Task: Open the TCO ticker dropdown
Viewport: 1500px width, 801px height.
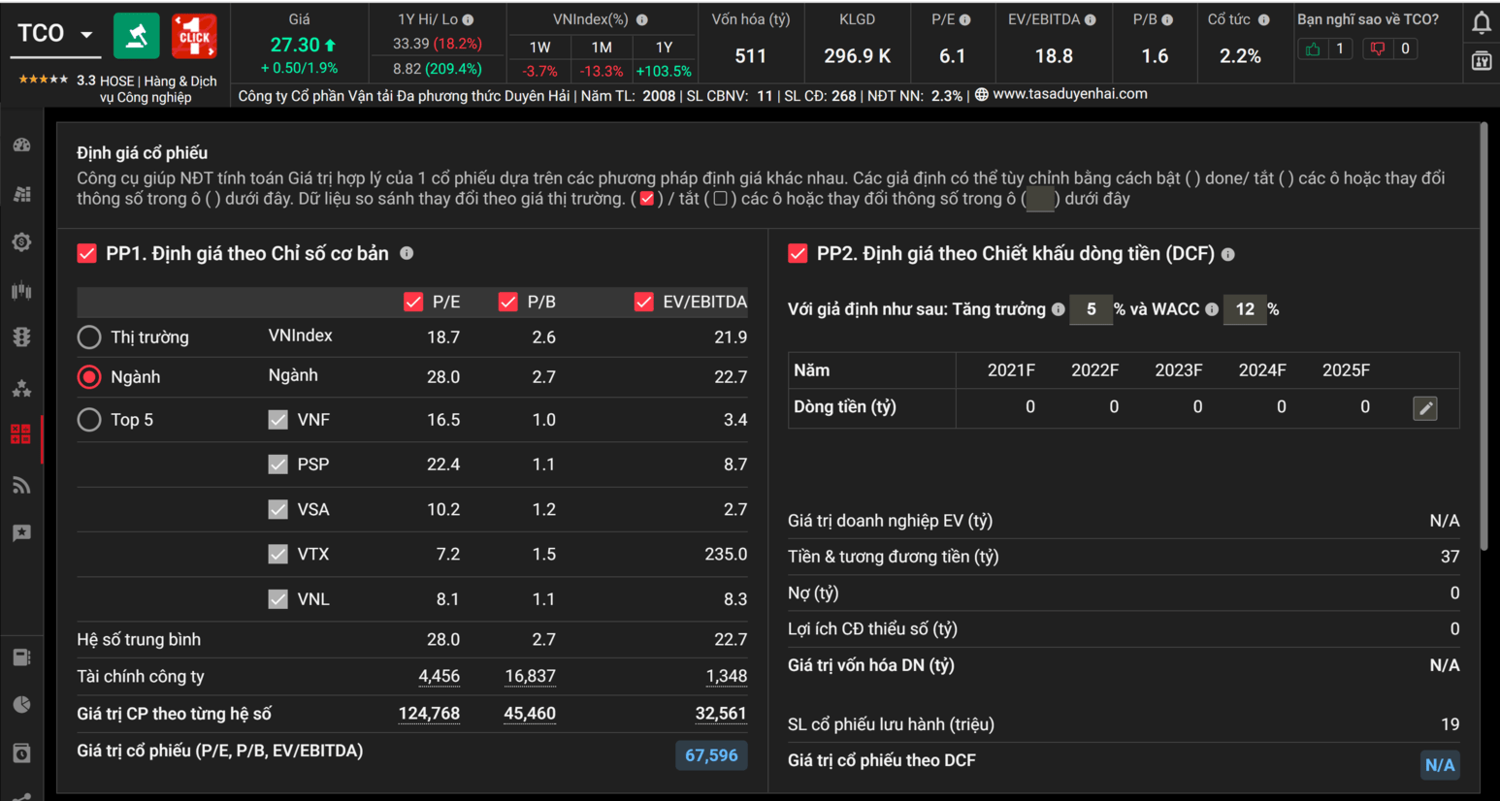Action: pyautogui.click(x=86, y=35)
